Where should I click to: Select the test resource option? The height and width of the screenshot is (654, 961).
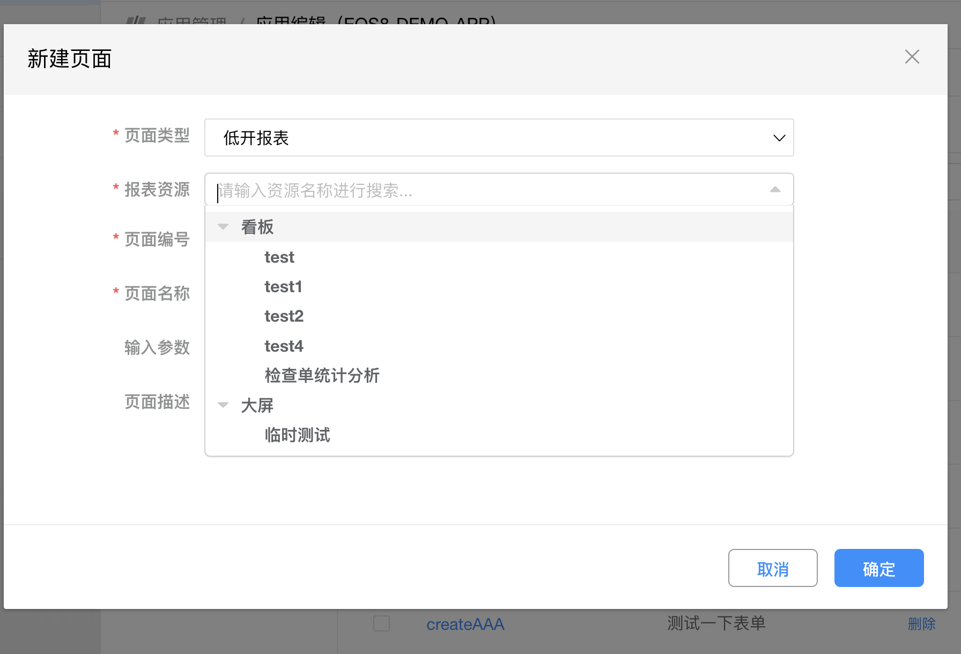[x=279, y=257]
